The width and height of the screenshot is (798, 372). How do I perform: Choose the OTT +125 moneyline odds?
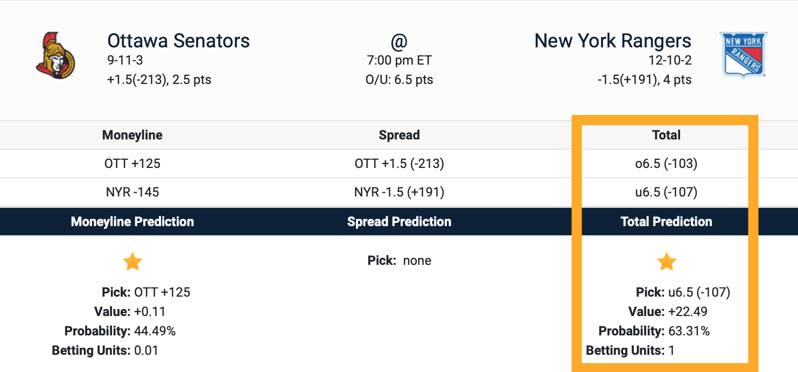(x=132, y=164)
